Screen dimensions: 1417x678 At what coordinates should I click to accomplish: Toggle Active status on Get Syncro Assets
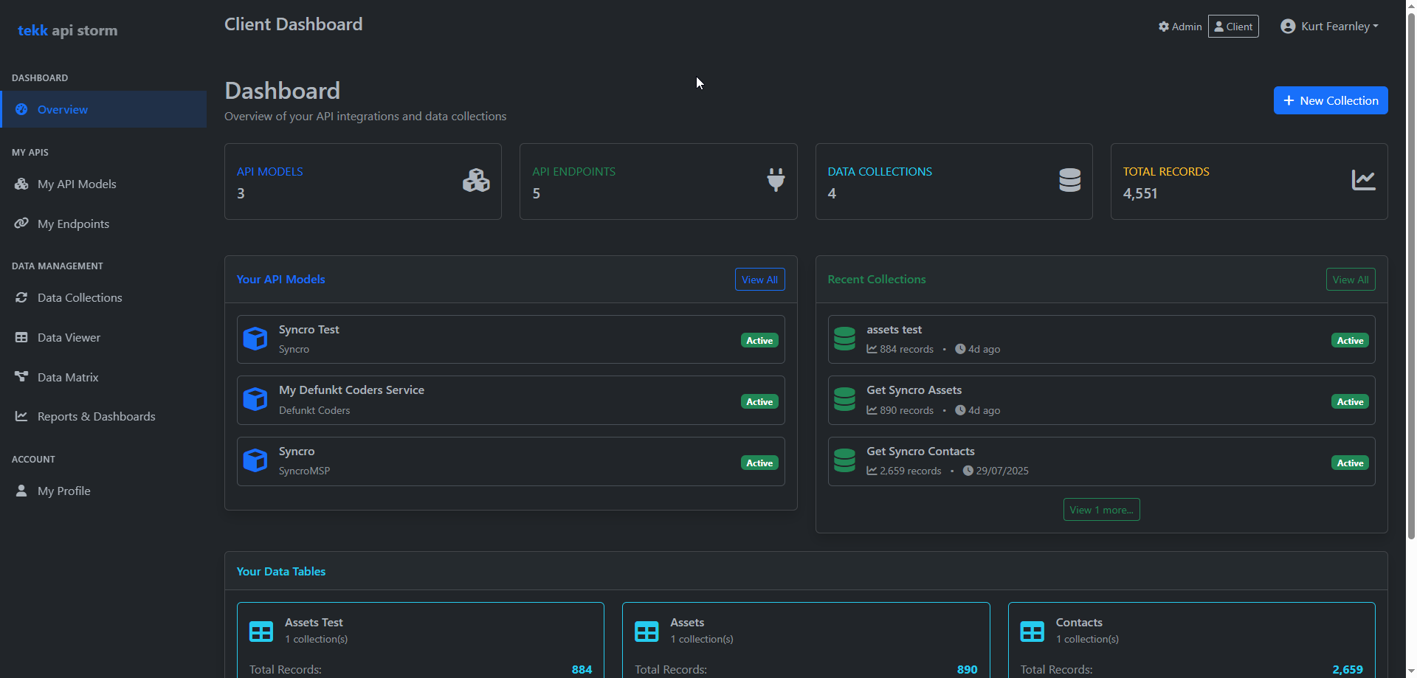coord(1349,401)
